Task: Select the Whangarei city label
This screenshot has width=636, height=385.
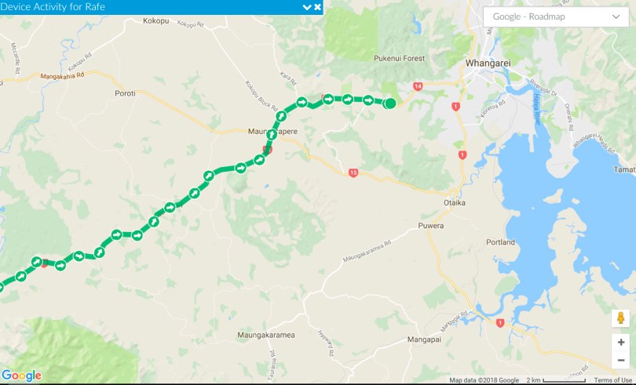Action: coord(488,64)
